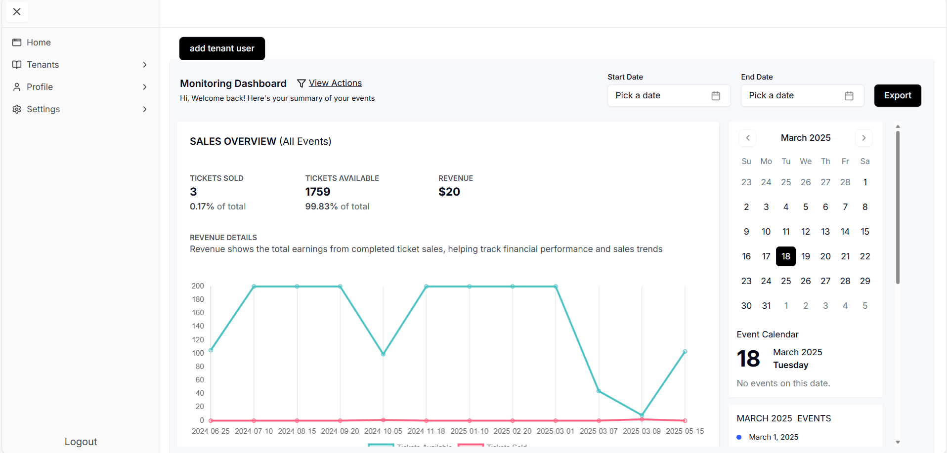Click the Logout option in the sidebar
Screen dimensions: 947x453
coord(81,442)
